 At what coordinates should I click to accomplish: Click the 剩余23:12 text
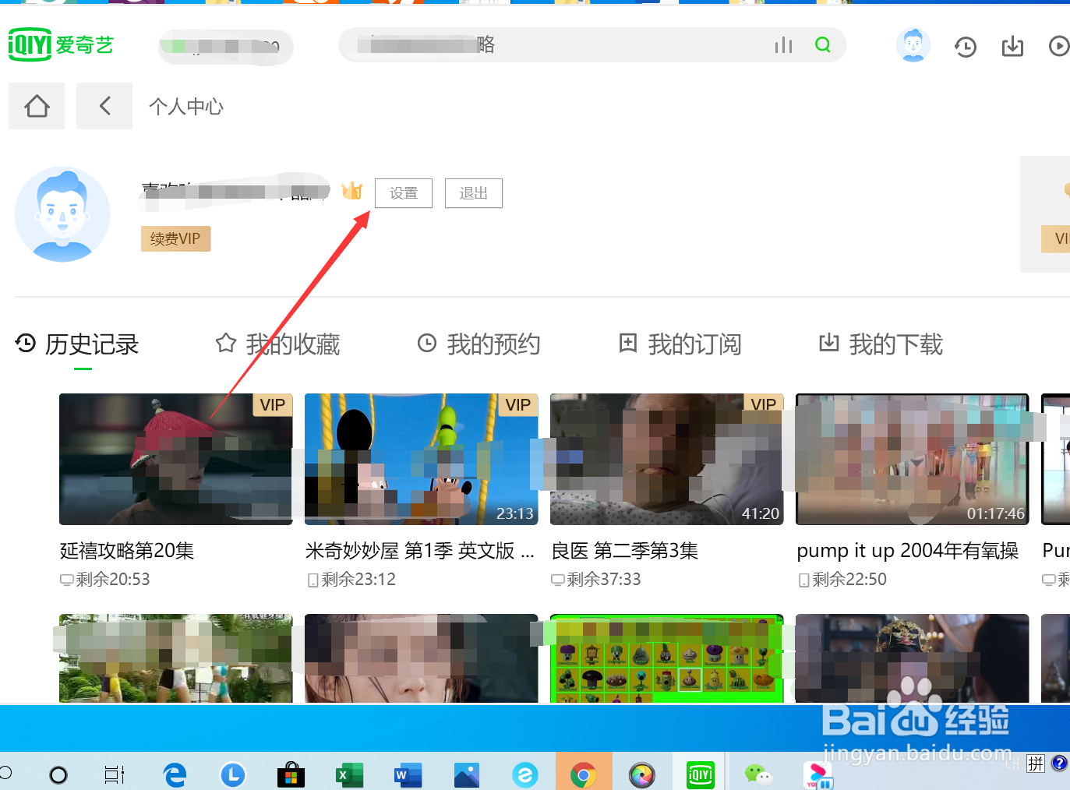coord(358,579)
